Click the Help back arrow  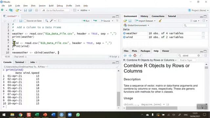[125, 55]
